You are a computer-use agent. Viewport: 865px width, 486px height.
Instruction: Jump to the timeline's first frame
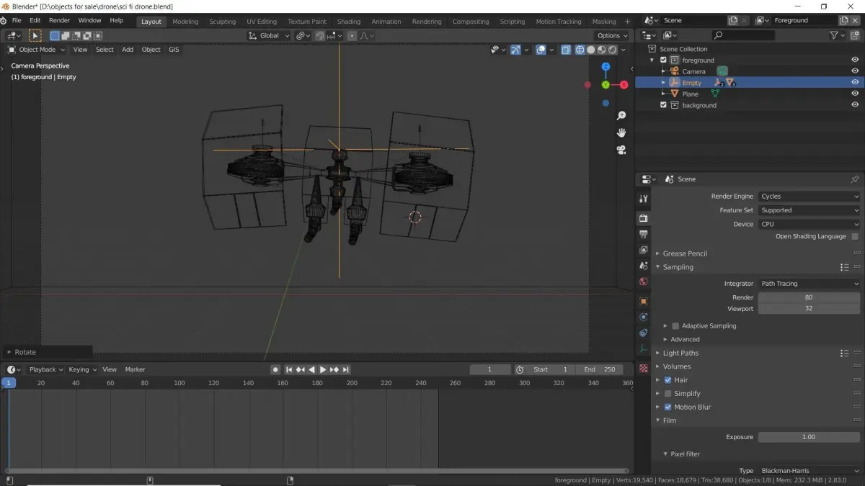click(289, 369)
